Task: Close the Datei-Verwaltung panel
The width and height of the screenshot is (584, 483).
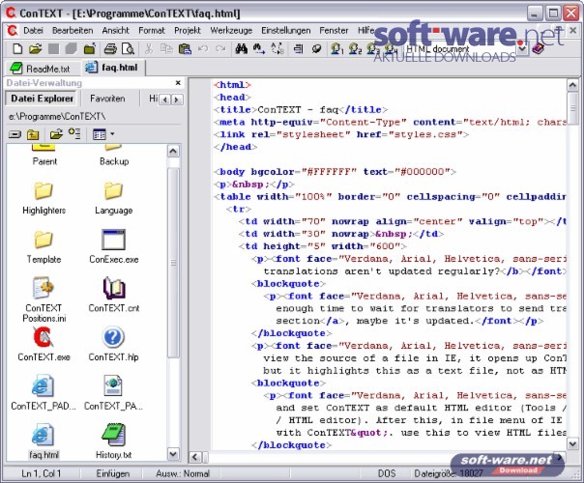Action: tap(178, 83)
